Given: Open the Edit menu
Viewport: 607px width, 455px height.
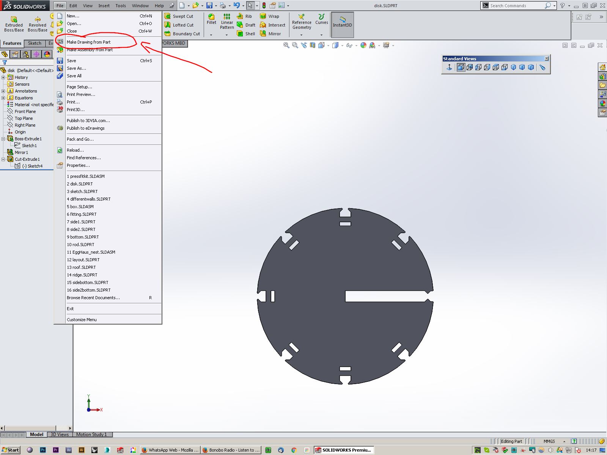Looking at the screenshot, I should [73, 6].
